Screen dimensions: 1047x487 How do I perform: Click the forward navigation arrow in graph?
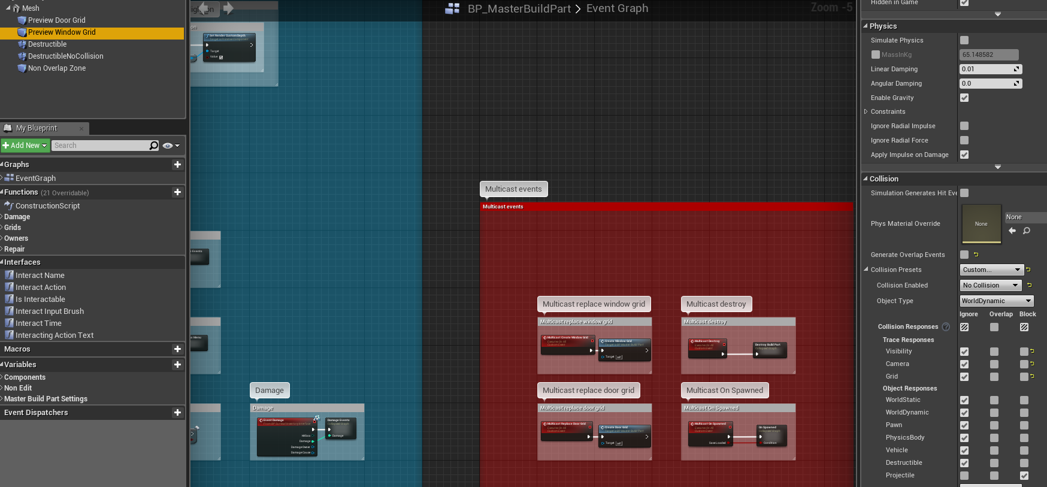pyautogui.click(x=228, y=8)
